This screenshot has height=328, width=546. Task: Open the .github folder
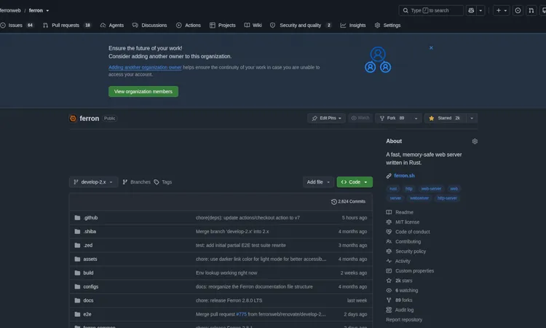[x=90, y=218]
